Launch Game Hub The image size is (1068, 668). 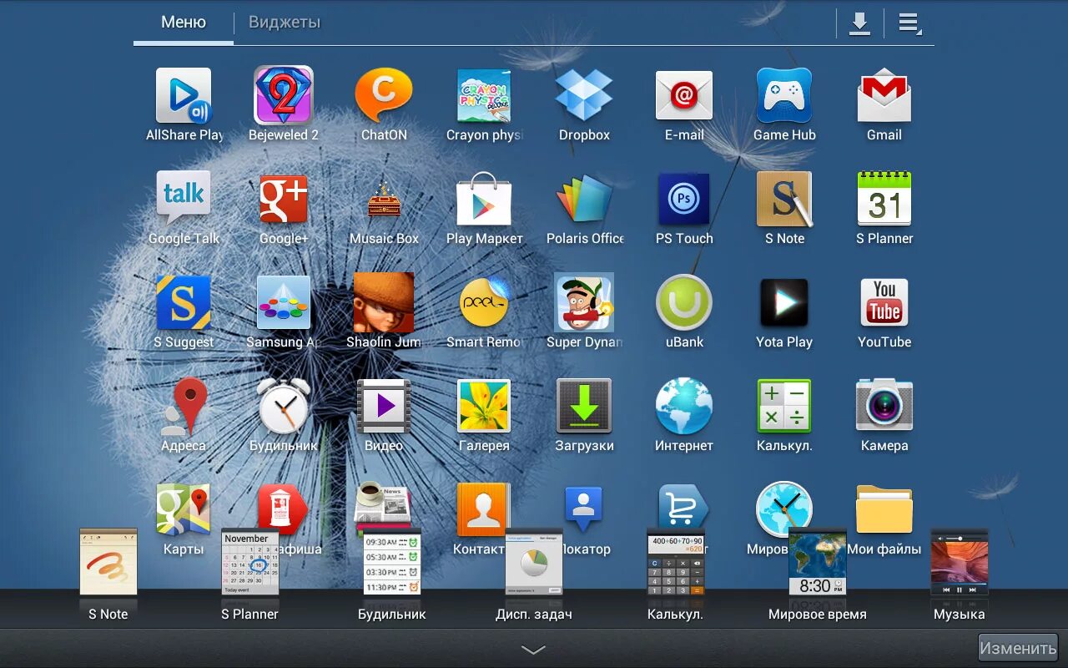784,95
